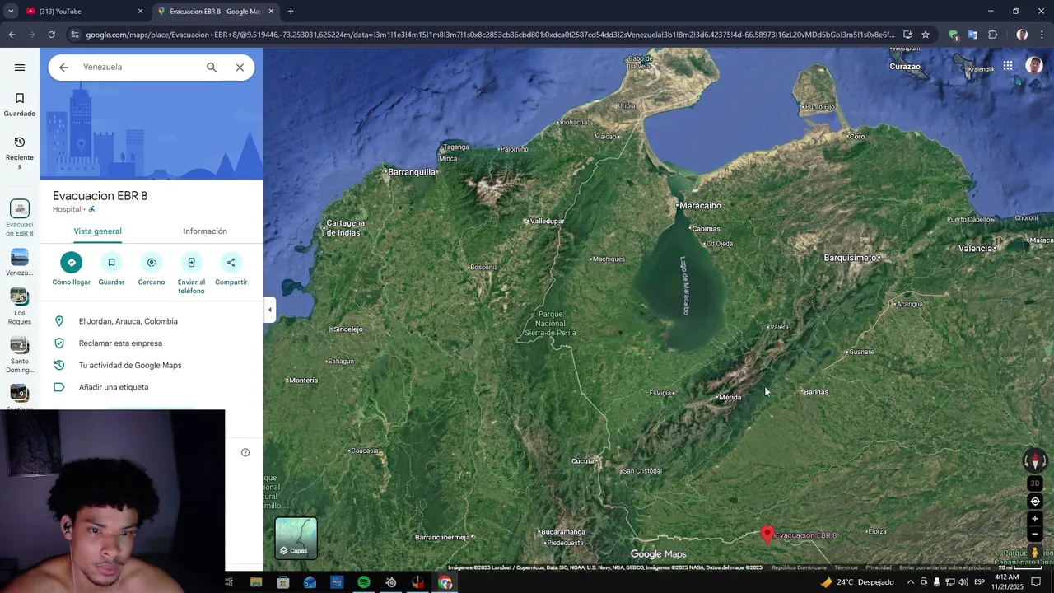Click the Chrome profile avatar
The image size is (1054, 593).
(x=1022, y=35)
